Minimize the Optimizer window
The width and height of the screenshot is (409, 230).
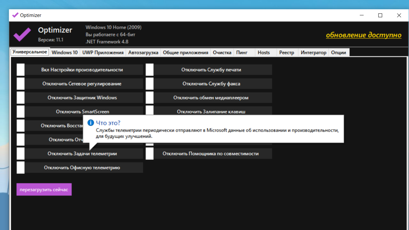pos(362,15)
